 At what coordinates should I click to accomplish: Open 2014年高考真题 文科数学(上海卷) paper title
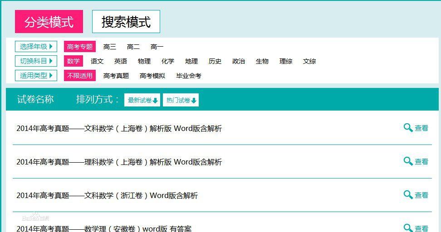tap(119, 129)
